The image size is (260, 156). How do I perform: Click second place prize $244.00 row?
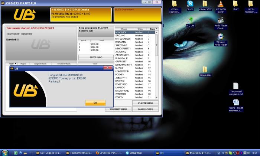tap(96, 47)
